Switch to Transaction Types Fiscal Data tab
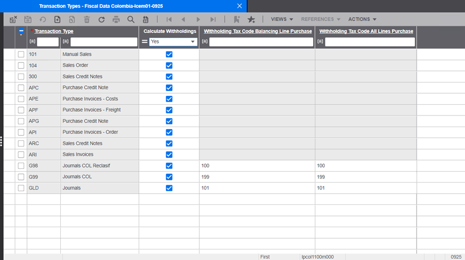Image resolution: width=465 pixels, height=260 pixels. [x=132, y=6]
